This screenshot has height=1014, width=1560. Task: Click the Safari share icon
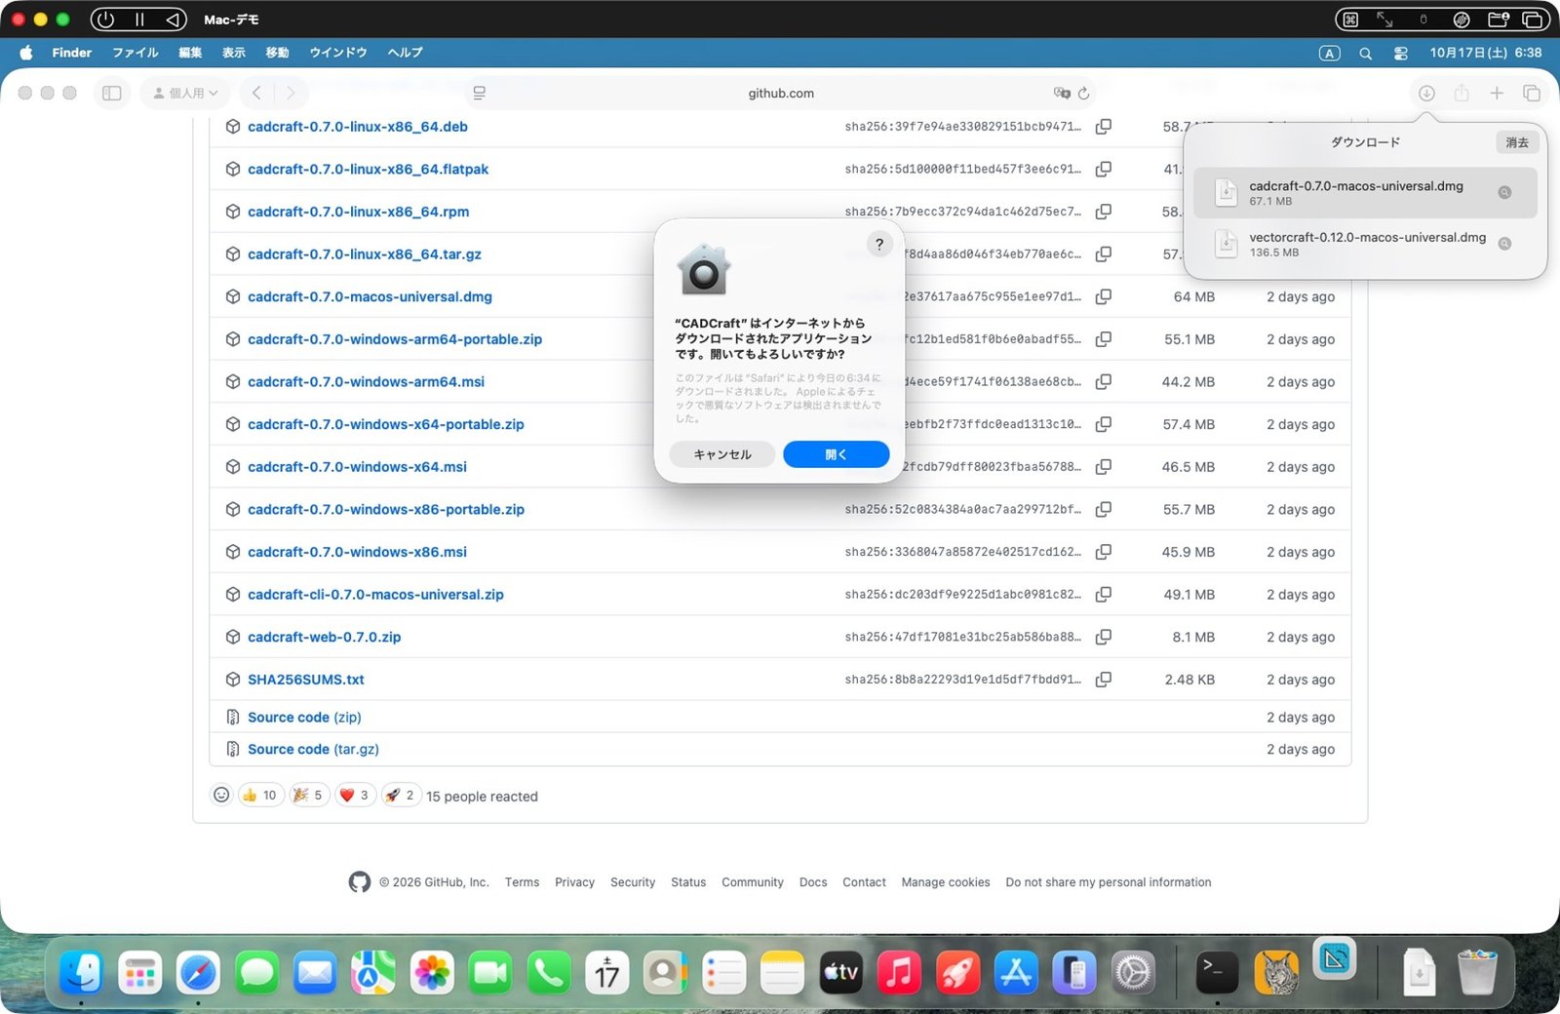point(1462,94)
